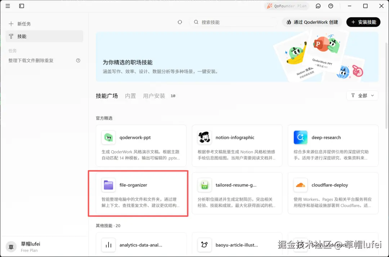Click the plus icon beside 新任务
The width and height of the screenshot is (389, 257).
tap(11, 24)
